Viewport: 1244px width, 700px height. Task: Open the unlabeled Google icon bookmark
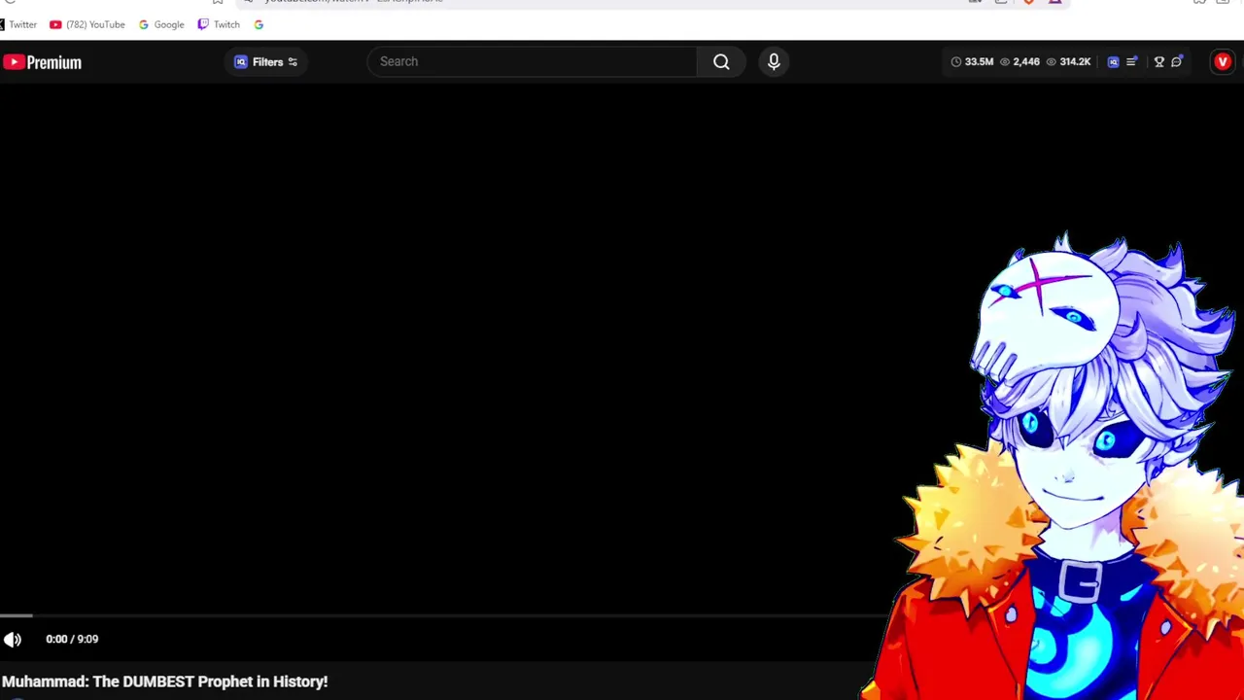[x=259, y=24]
